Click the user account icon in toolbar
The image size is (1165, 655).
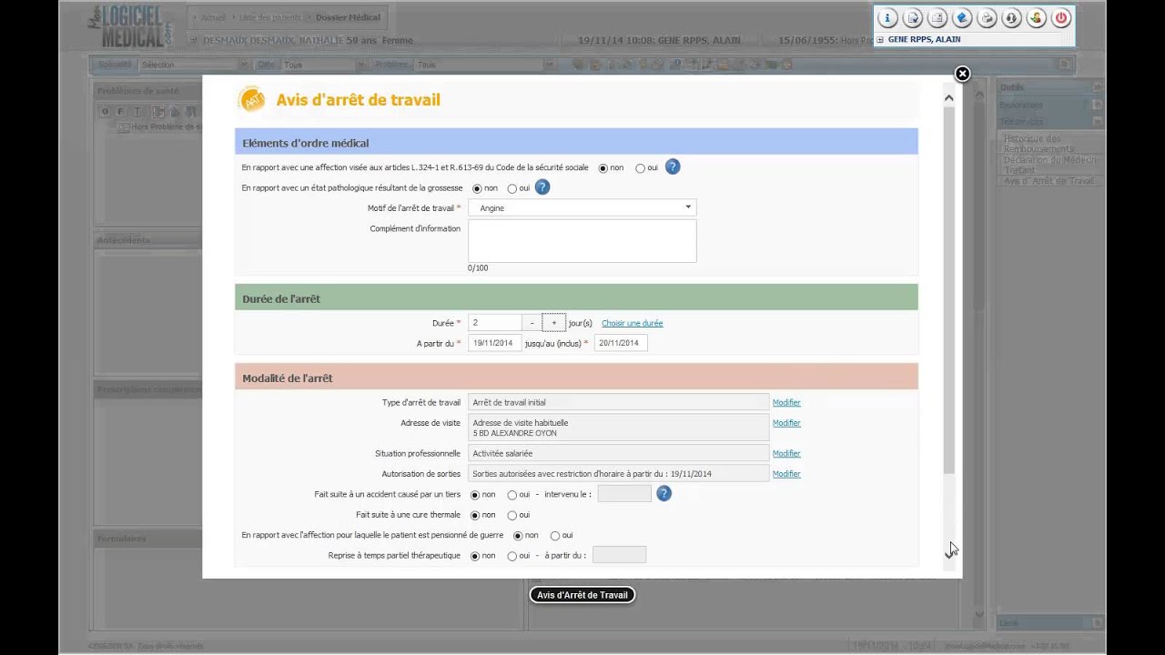click(1036, 18)
